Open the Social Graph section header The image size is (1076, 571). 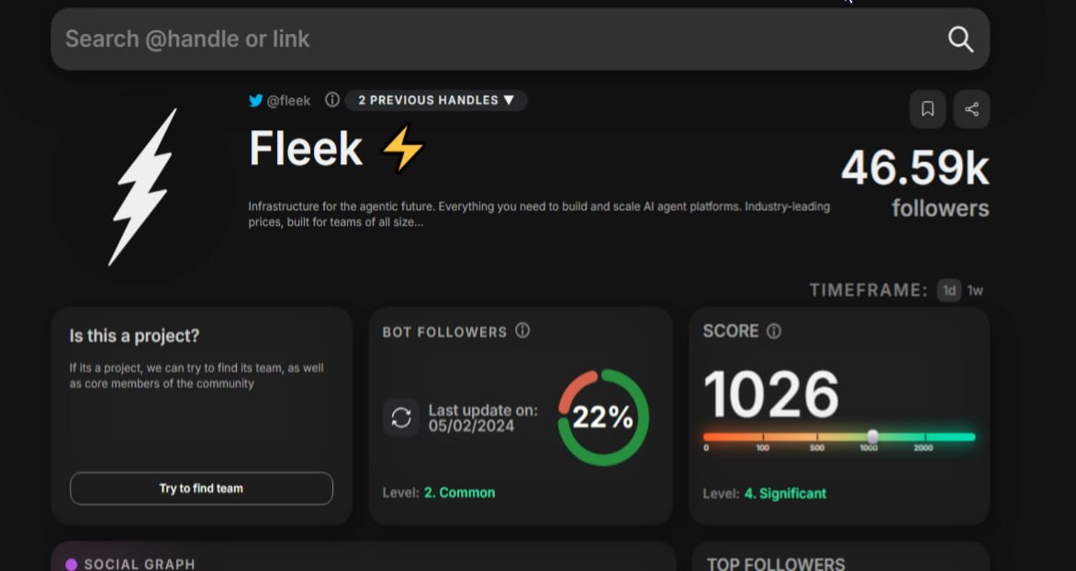click(140, 565)
